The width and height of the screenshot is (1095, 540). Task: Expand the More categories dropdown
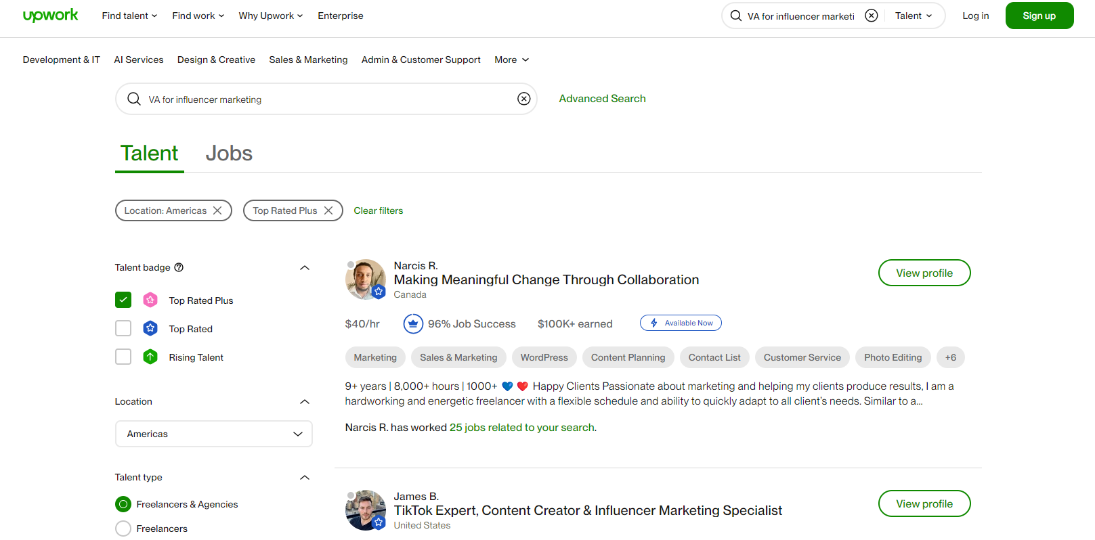coord(511,60)
